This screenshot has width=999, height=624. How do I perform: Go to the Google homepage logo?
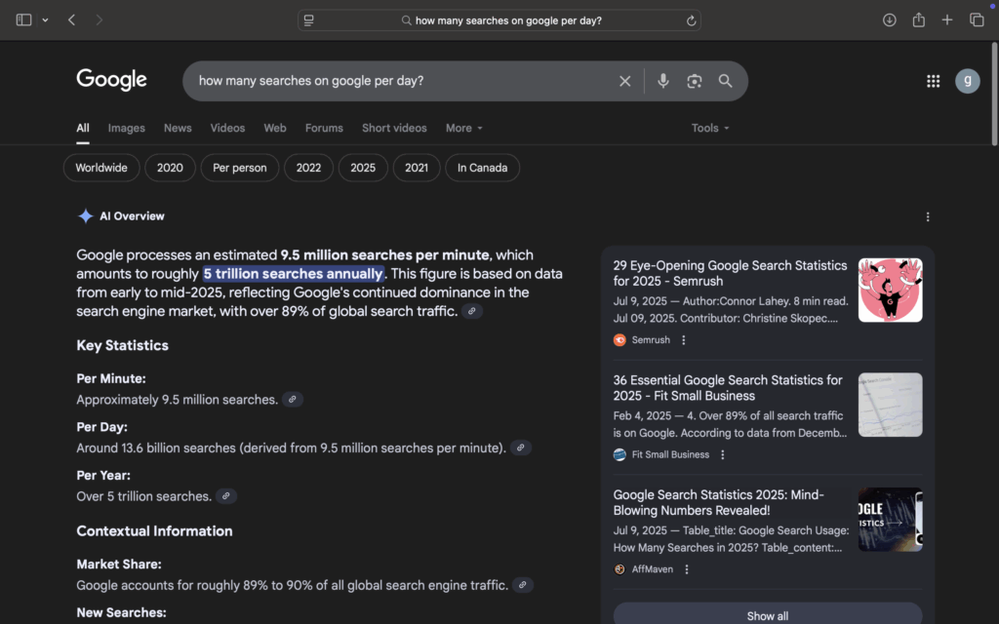[x=111, y=80]
